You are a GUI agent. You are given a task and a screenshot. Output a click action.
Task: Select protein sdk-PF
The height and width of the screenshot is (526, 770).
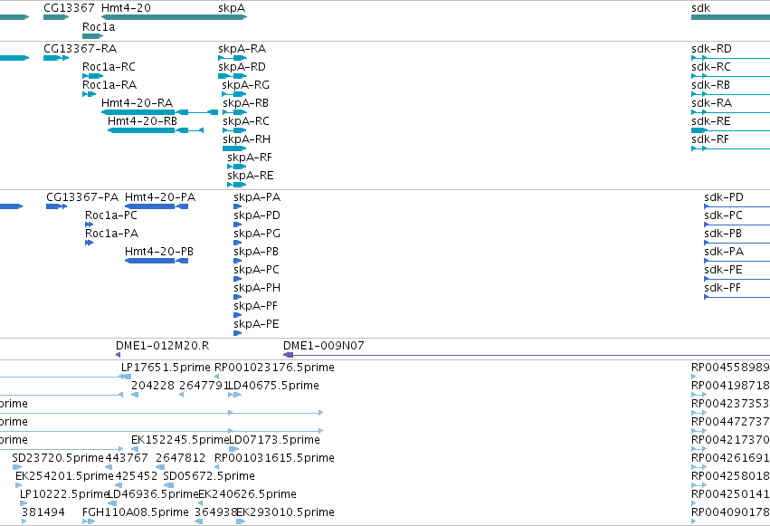pyautogui.click(x=722, y=288)
